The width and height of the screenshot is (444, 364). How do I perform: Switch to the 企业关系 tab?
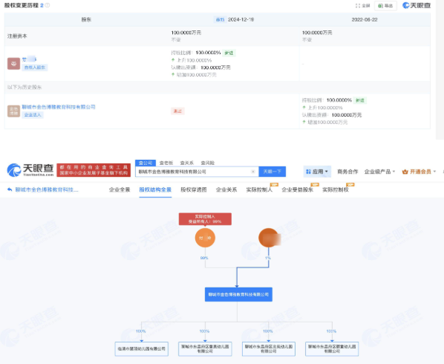[x=226, y=189]
